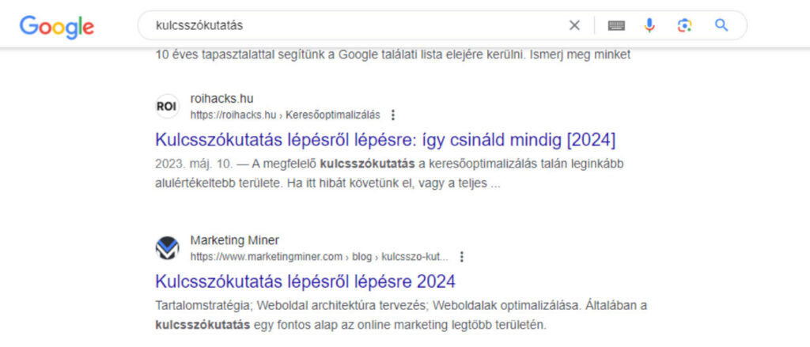Viewport: 810px width, 347px height.
Task: Clear the search box with X
Action: coord(574,25)
